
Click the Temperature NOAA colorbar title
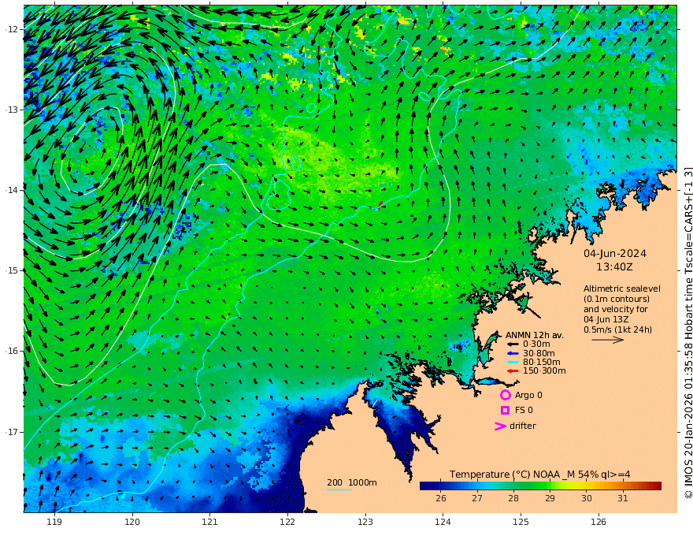(x=539, y=475)
